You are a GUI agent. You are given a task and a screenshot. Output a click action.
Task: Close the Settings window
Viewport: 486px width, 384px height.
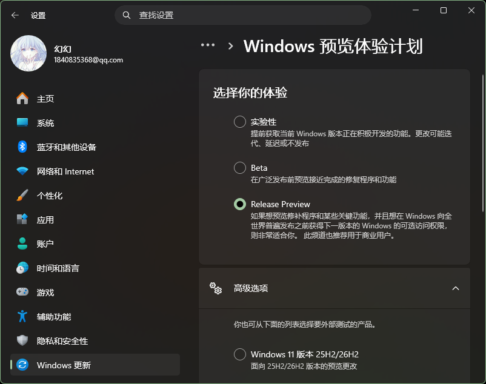point(471,10)
